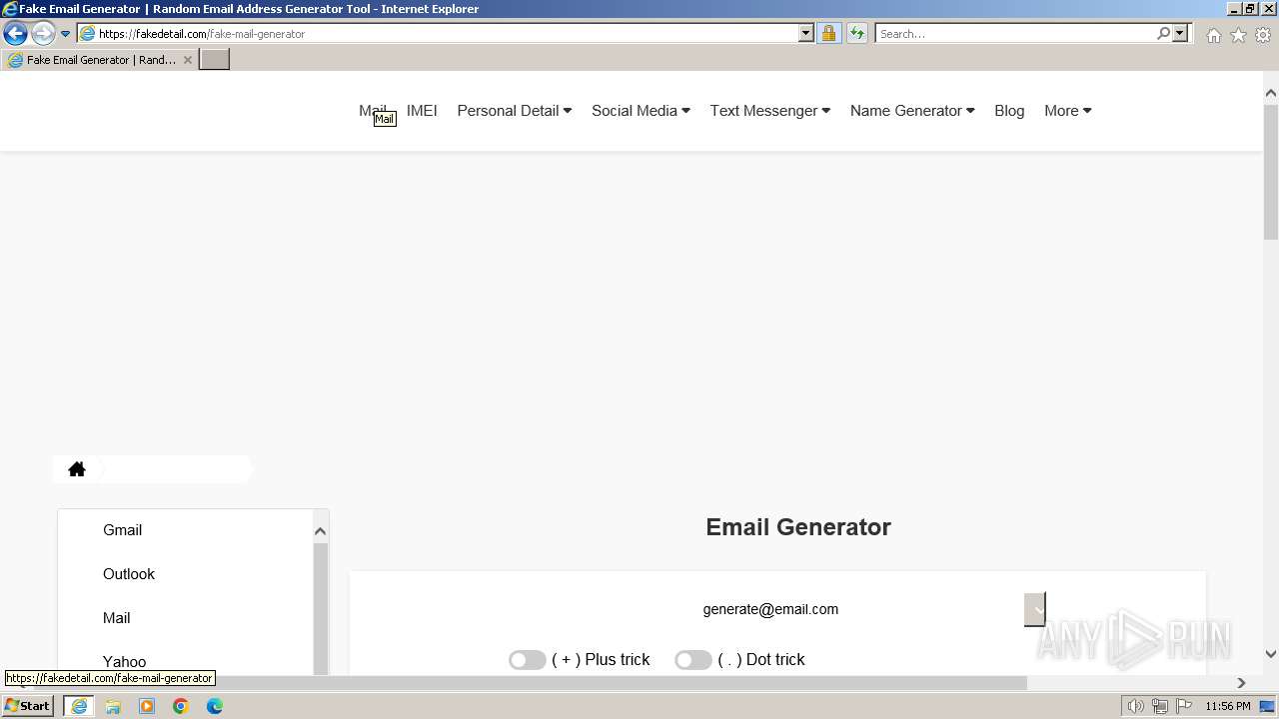Click the network tray icon

(x=1160, y=706)
